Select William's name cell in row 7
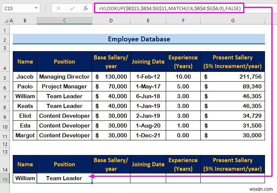The width and height of the screenshot is (277, 193). pos(25,96)
